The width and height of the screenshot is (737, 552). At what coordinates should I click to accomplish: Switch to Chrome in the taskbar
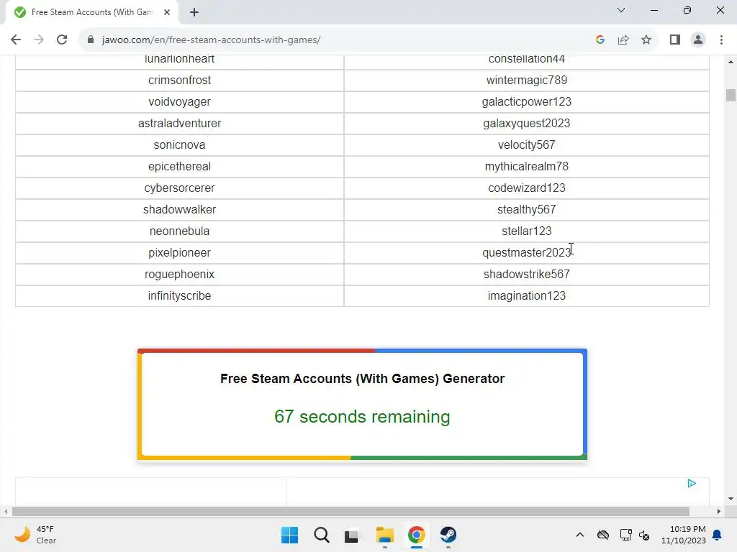pyautogui.click(x=417, y=535)
